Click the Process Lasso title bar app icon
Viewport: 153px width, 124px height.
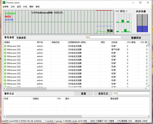point(4,2)
